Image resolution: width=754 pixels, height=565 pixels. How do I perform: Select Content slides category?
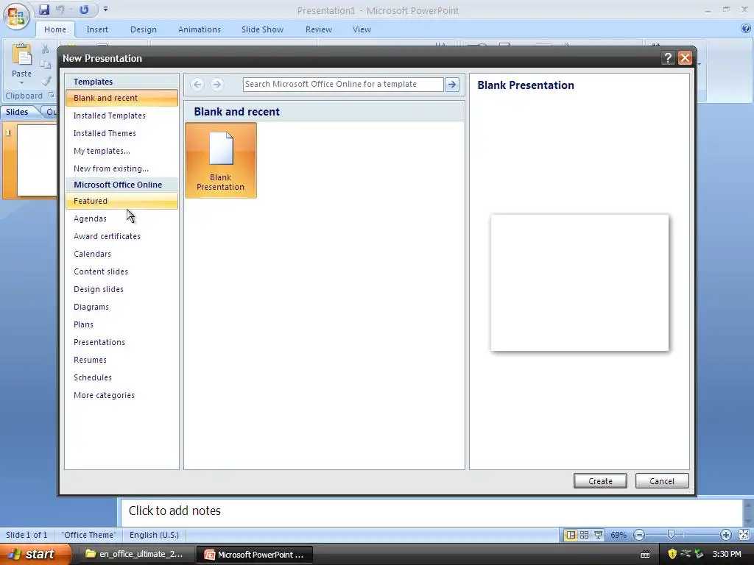pyautogui.click(x=121, y=271)
